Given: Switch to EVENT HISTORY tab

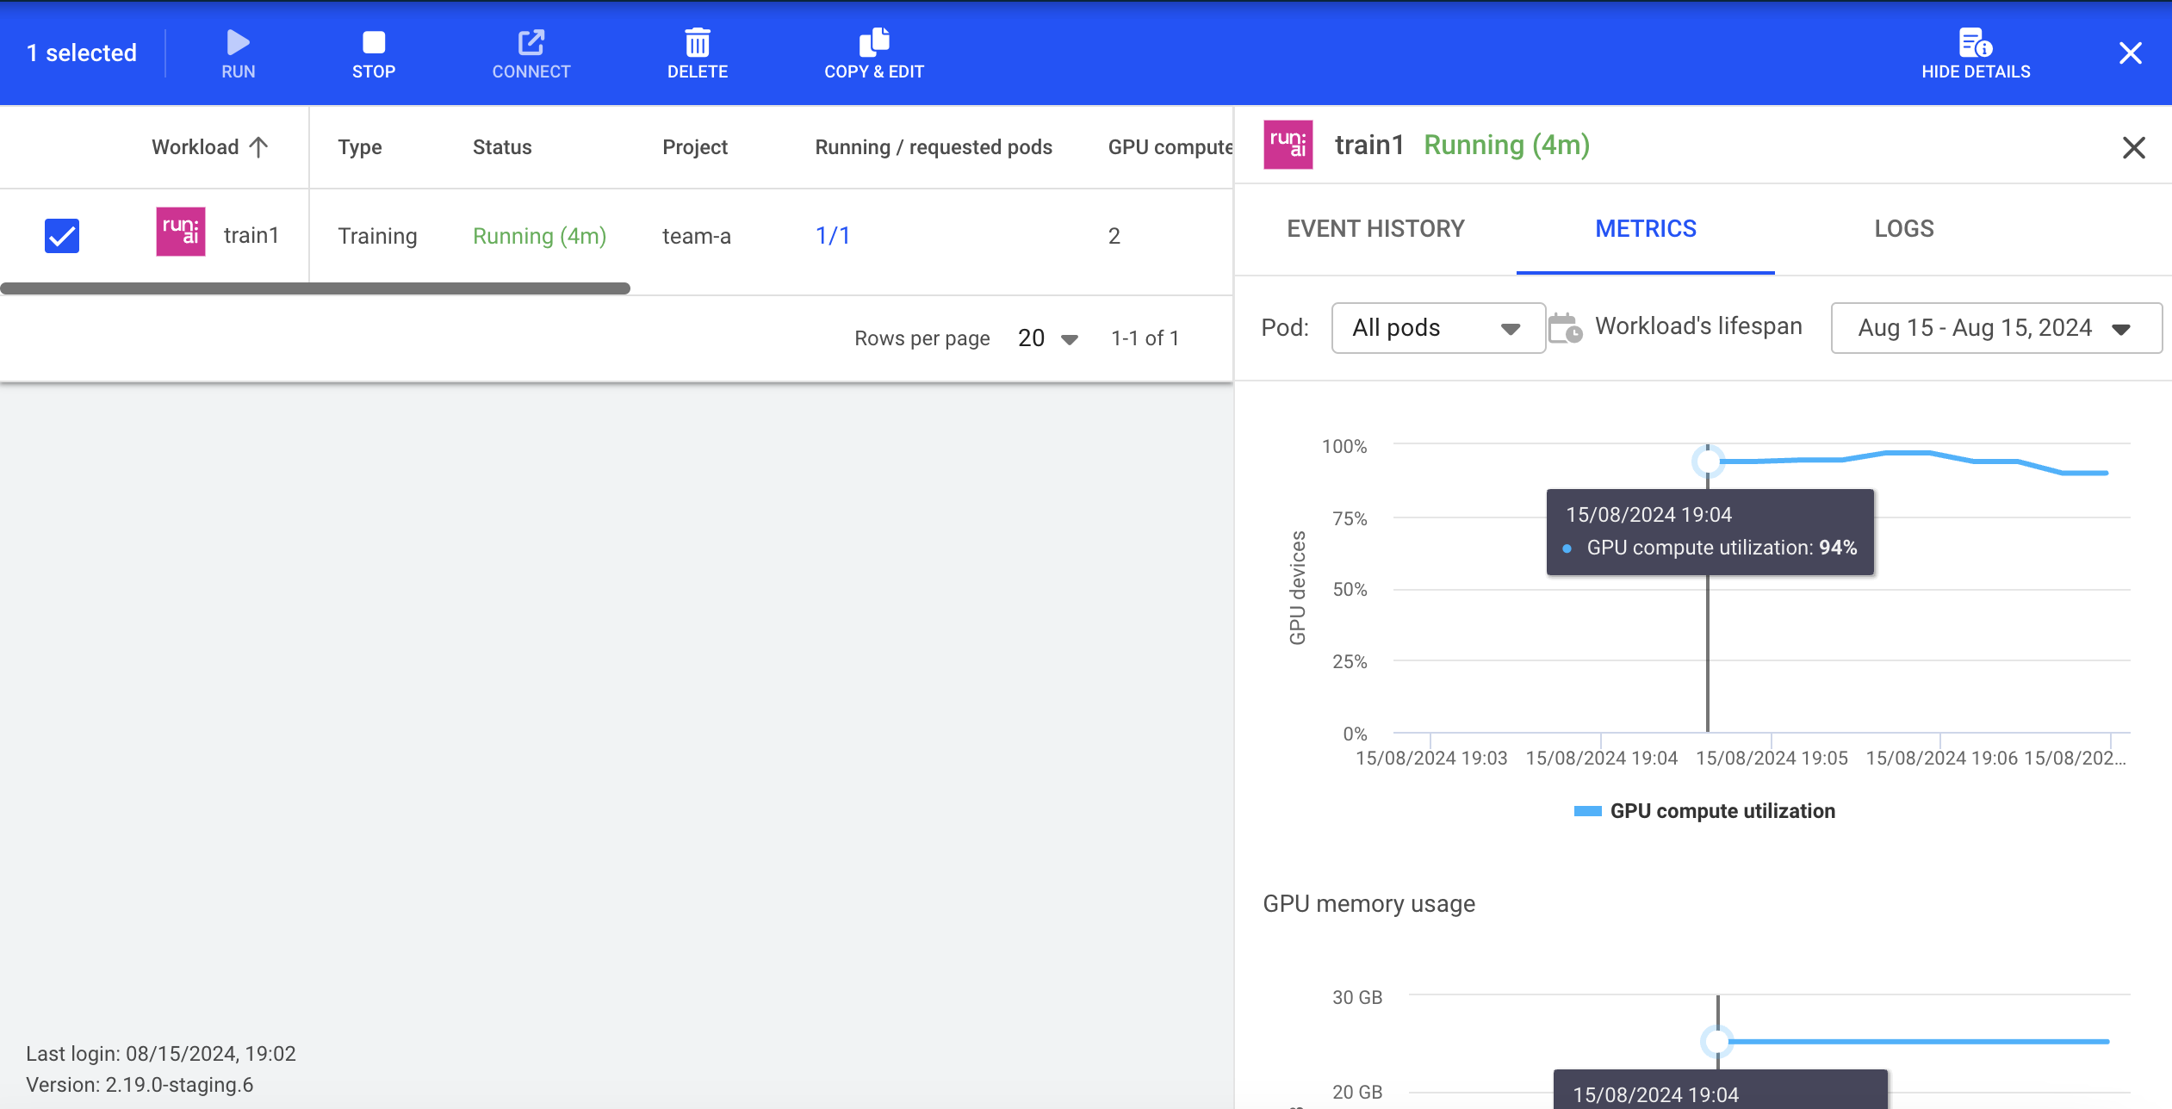Looking at the screenshot, I should click(x=1375, y=229).
